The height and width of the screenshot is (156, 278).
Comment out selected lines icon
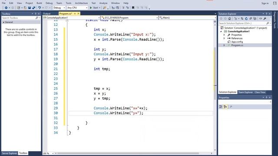point(123,8)
